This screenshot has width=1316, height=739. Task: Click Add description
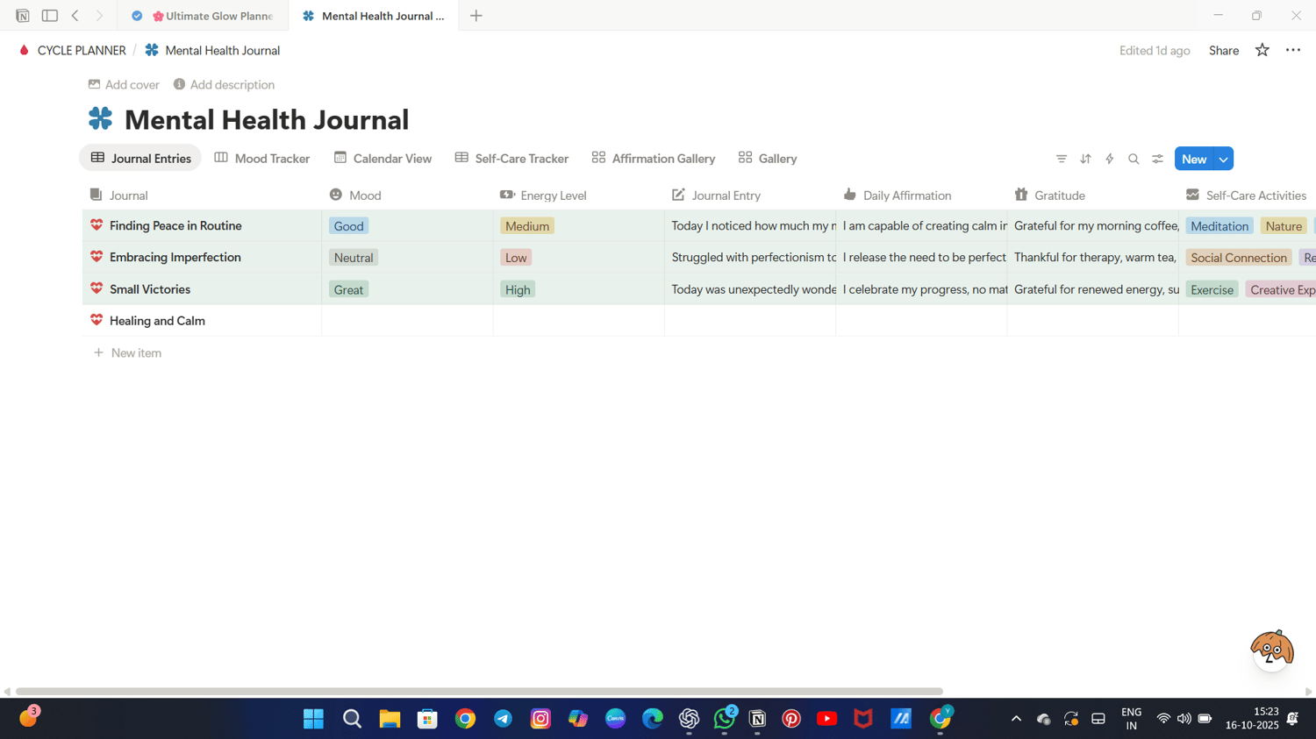coord(224,84)
